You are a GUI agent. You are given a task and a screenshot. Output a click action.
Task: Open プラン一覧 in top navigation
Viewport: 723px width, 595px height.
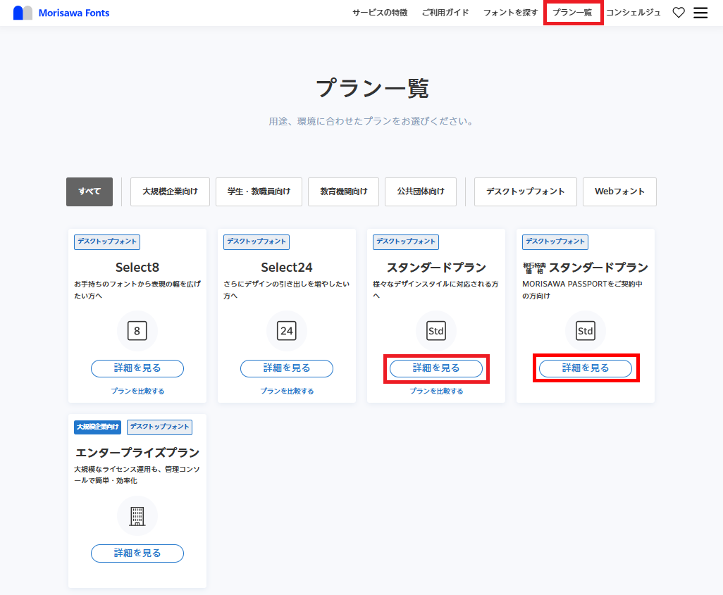click(x=572, y=13)
